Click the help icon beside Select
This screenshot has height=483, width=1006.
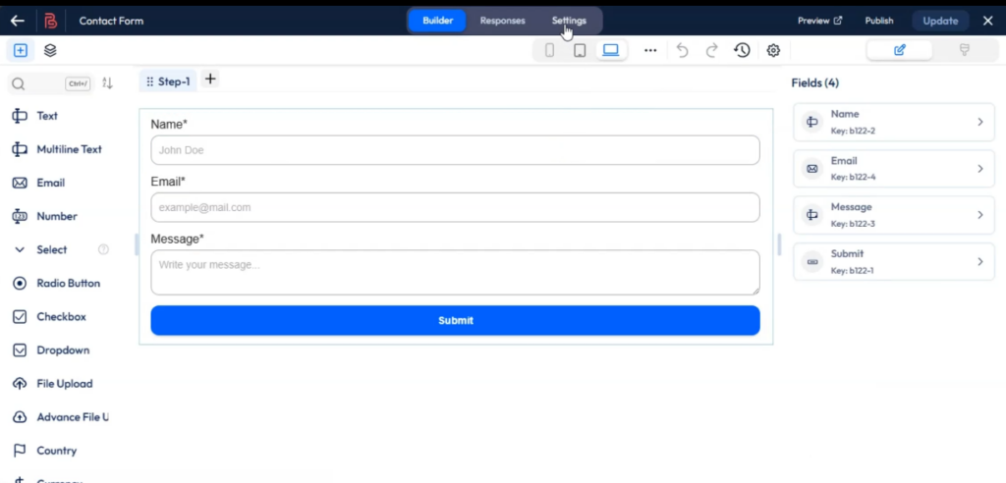(x=103, y=249)
